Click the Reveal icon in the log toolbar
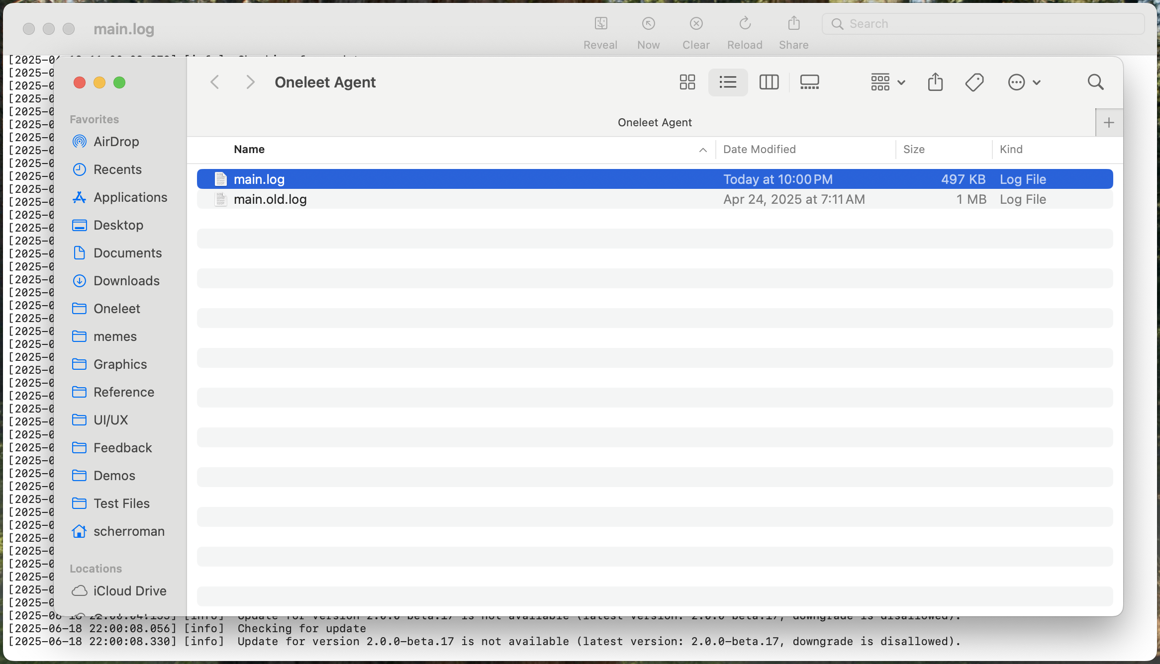 [600, 23]
